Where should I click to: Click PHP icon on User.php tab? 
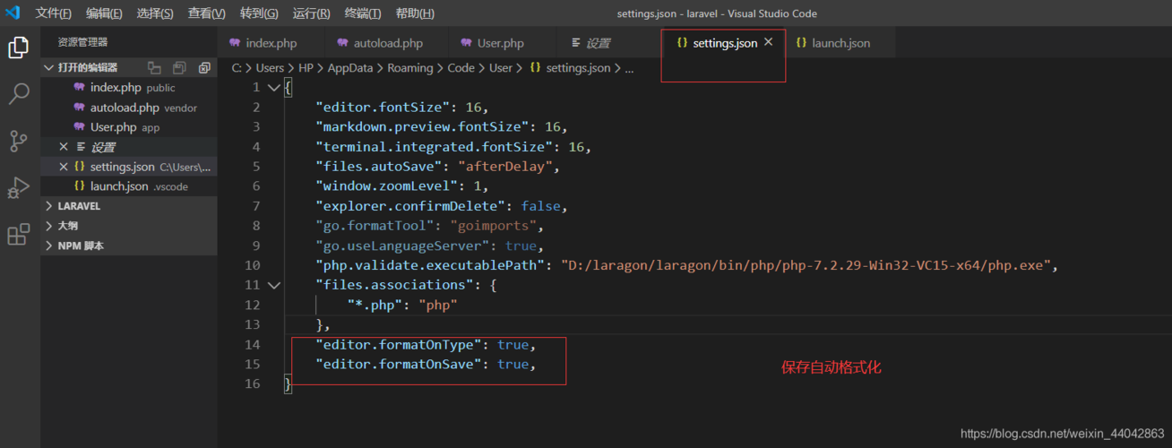click(466, 42)
